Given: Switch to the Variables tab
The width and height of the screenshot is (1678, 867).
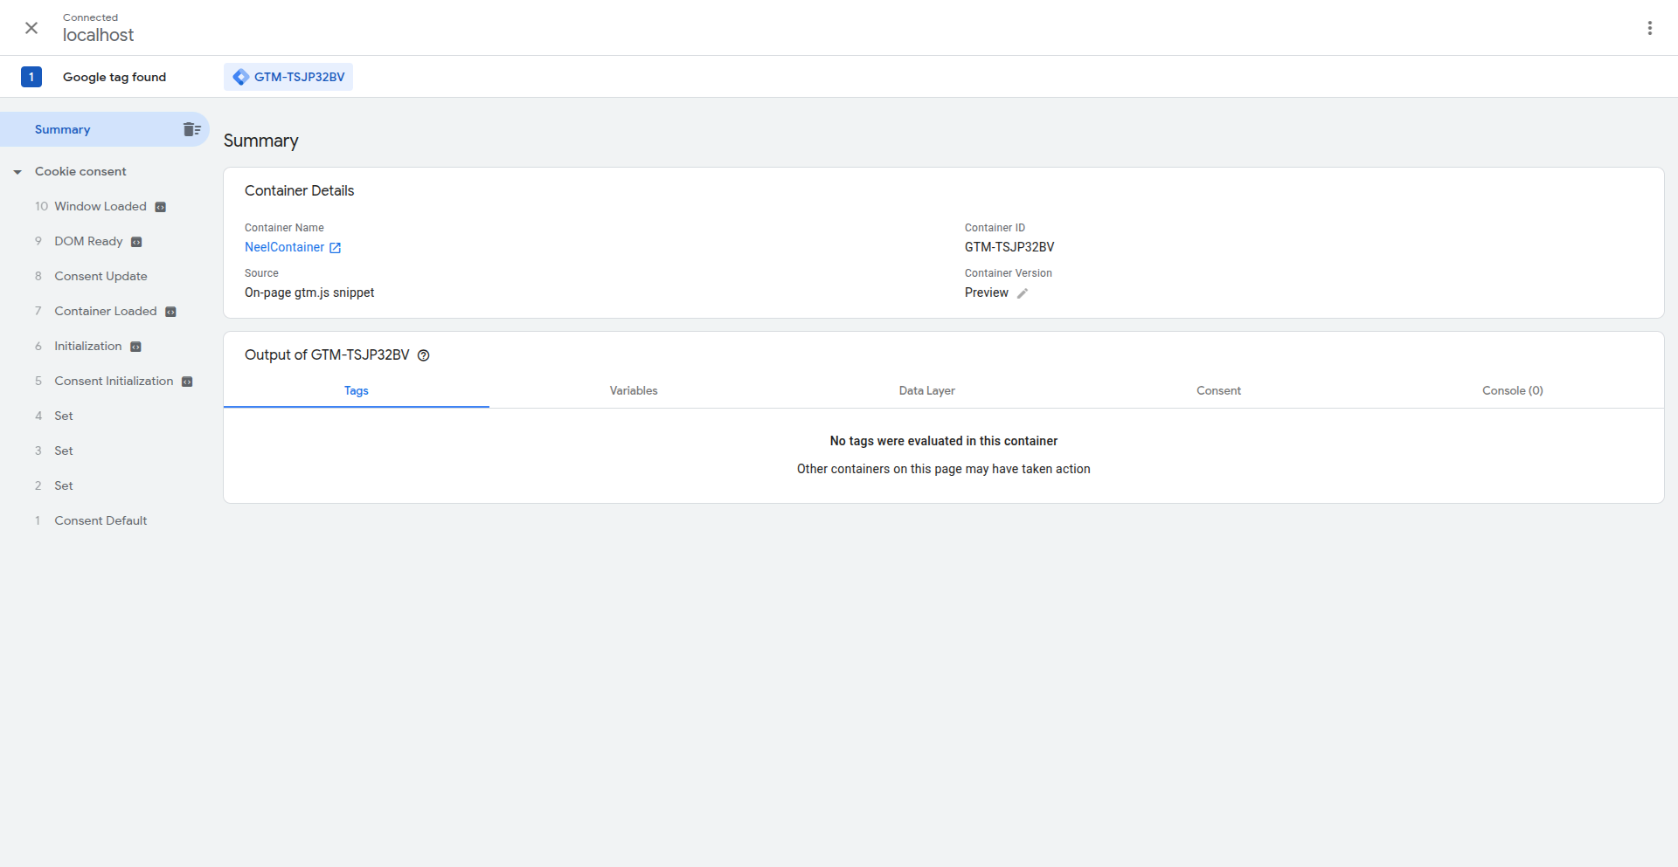Looking at the screenshot, I should point(633,390).
